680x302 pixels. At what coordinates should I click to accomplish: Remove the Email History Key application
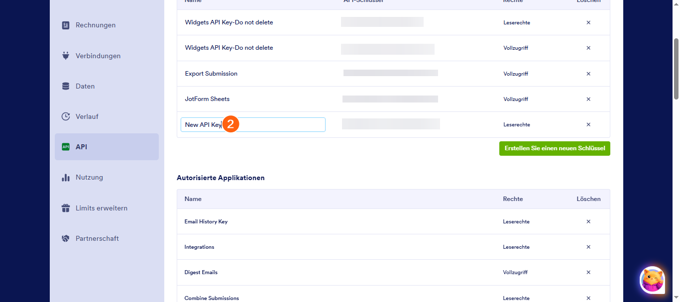pos(588,221)
